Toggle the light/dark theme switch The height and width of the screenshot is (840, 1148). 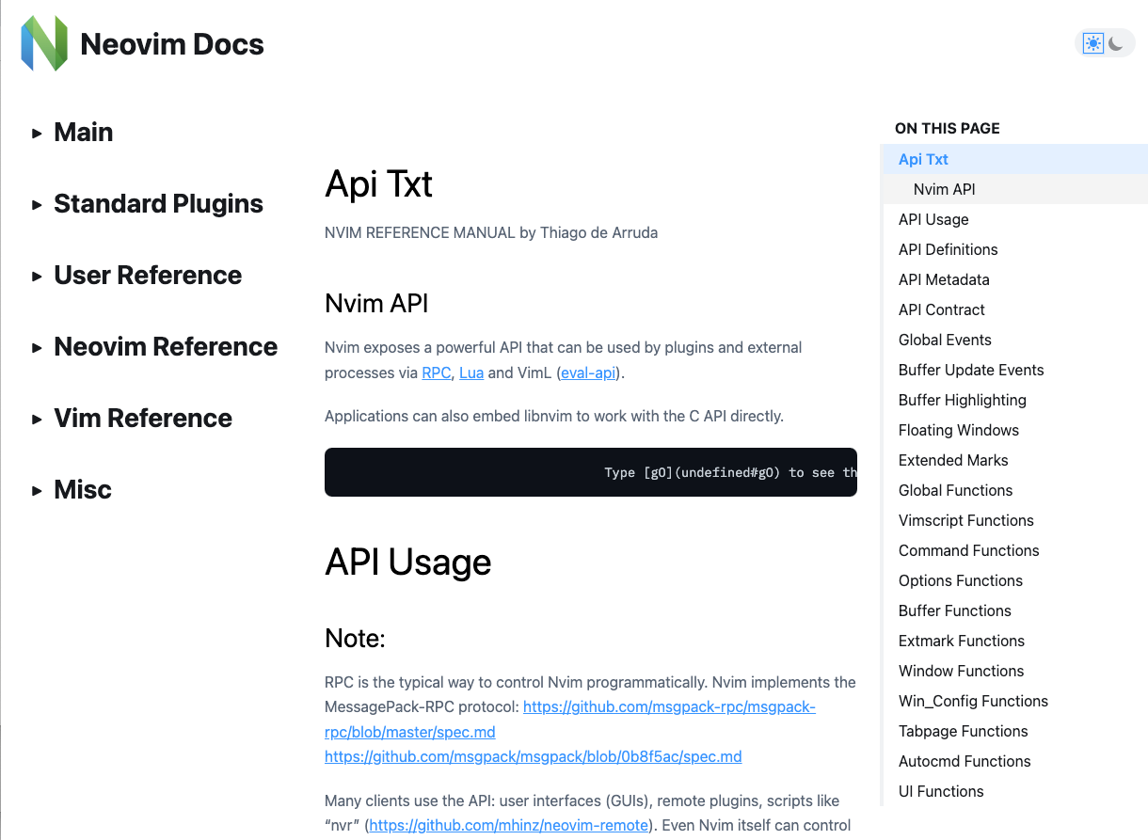pyautogui.click(x=1105, y=43)
